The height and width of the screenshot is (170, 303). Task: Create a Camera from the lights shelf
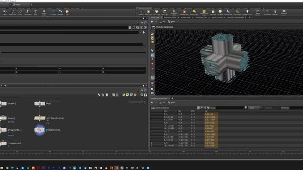[141, 13]
